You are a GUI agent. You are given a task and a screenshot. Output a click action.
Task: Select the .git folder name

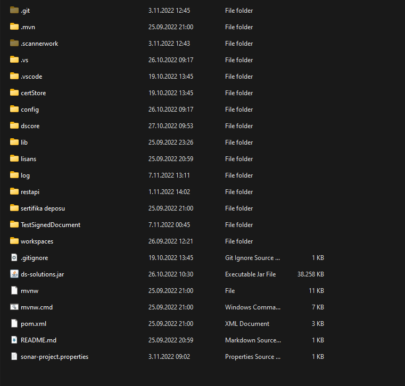click(x=26, y=11)
